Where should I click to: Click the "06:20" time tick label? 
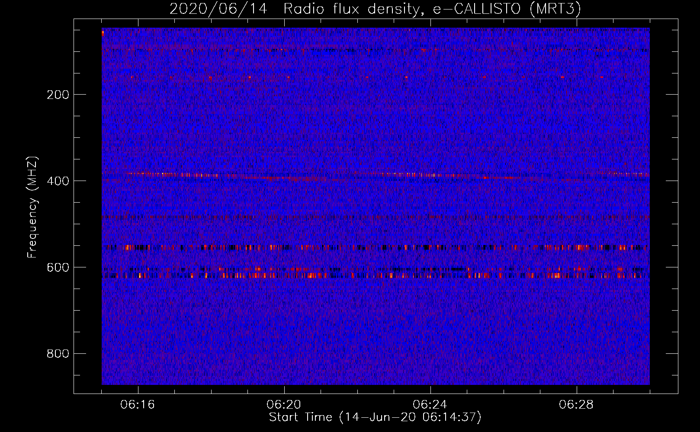click(284, 405)
